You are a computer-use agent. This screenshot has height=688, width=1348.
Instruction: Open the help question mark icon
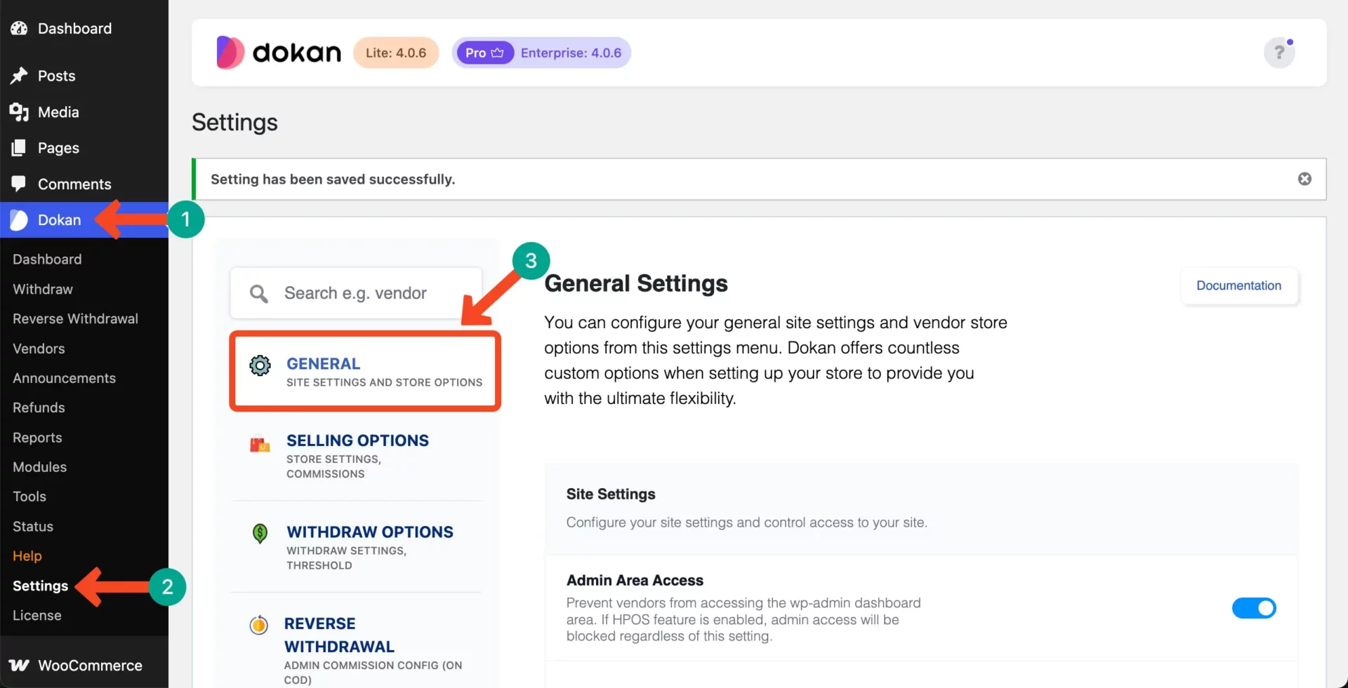tap(1279, 53)
